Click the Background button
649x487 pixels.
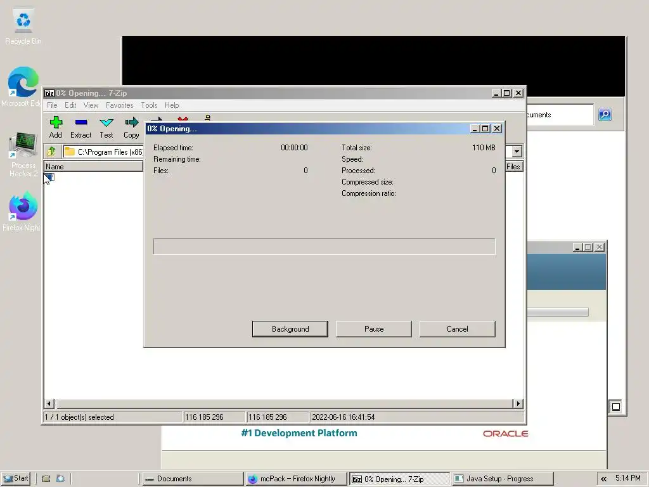[290, 329]
